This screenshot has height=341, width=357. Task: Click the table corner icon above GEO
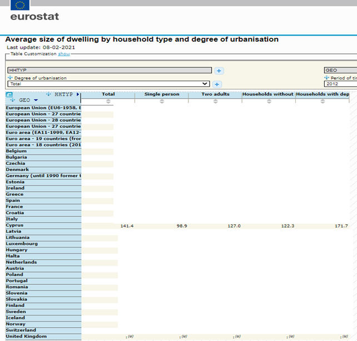9,95
